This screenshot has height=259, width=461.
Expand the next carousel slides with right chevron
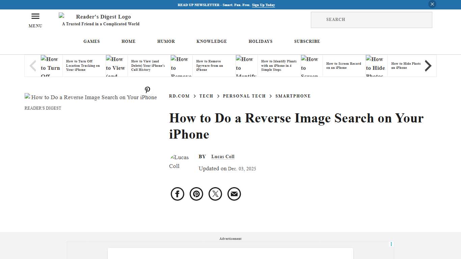tap(428, 65)
